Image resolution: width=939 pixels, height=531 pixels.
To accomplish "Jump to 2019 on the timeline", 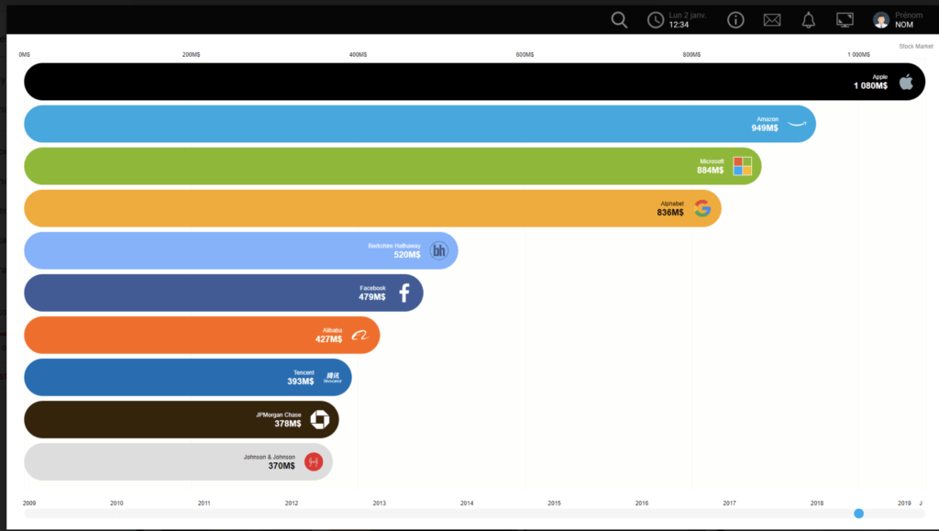I will click(x=904, y=503).
